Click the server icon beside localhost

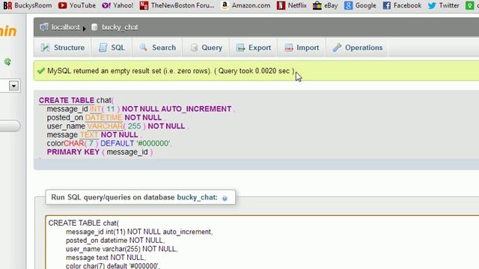[x=44, y=27]
